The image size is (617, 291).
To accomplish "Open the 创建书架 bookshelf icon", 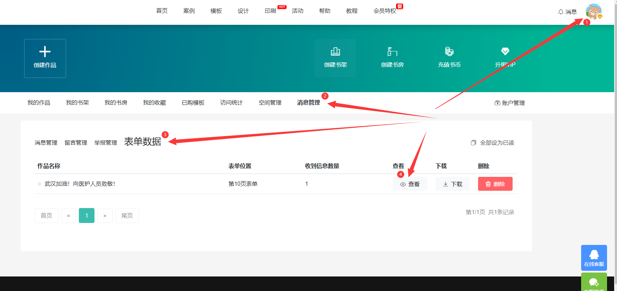I will point(335,52).
